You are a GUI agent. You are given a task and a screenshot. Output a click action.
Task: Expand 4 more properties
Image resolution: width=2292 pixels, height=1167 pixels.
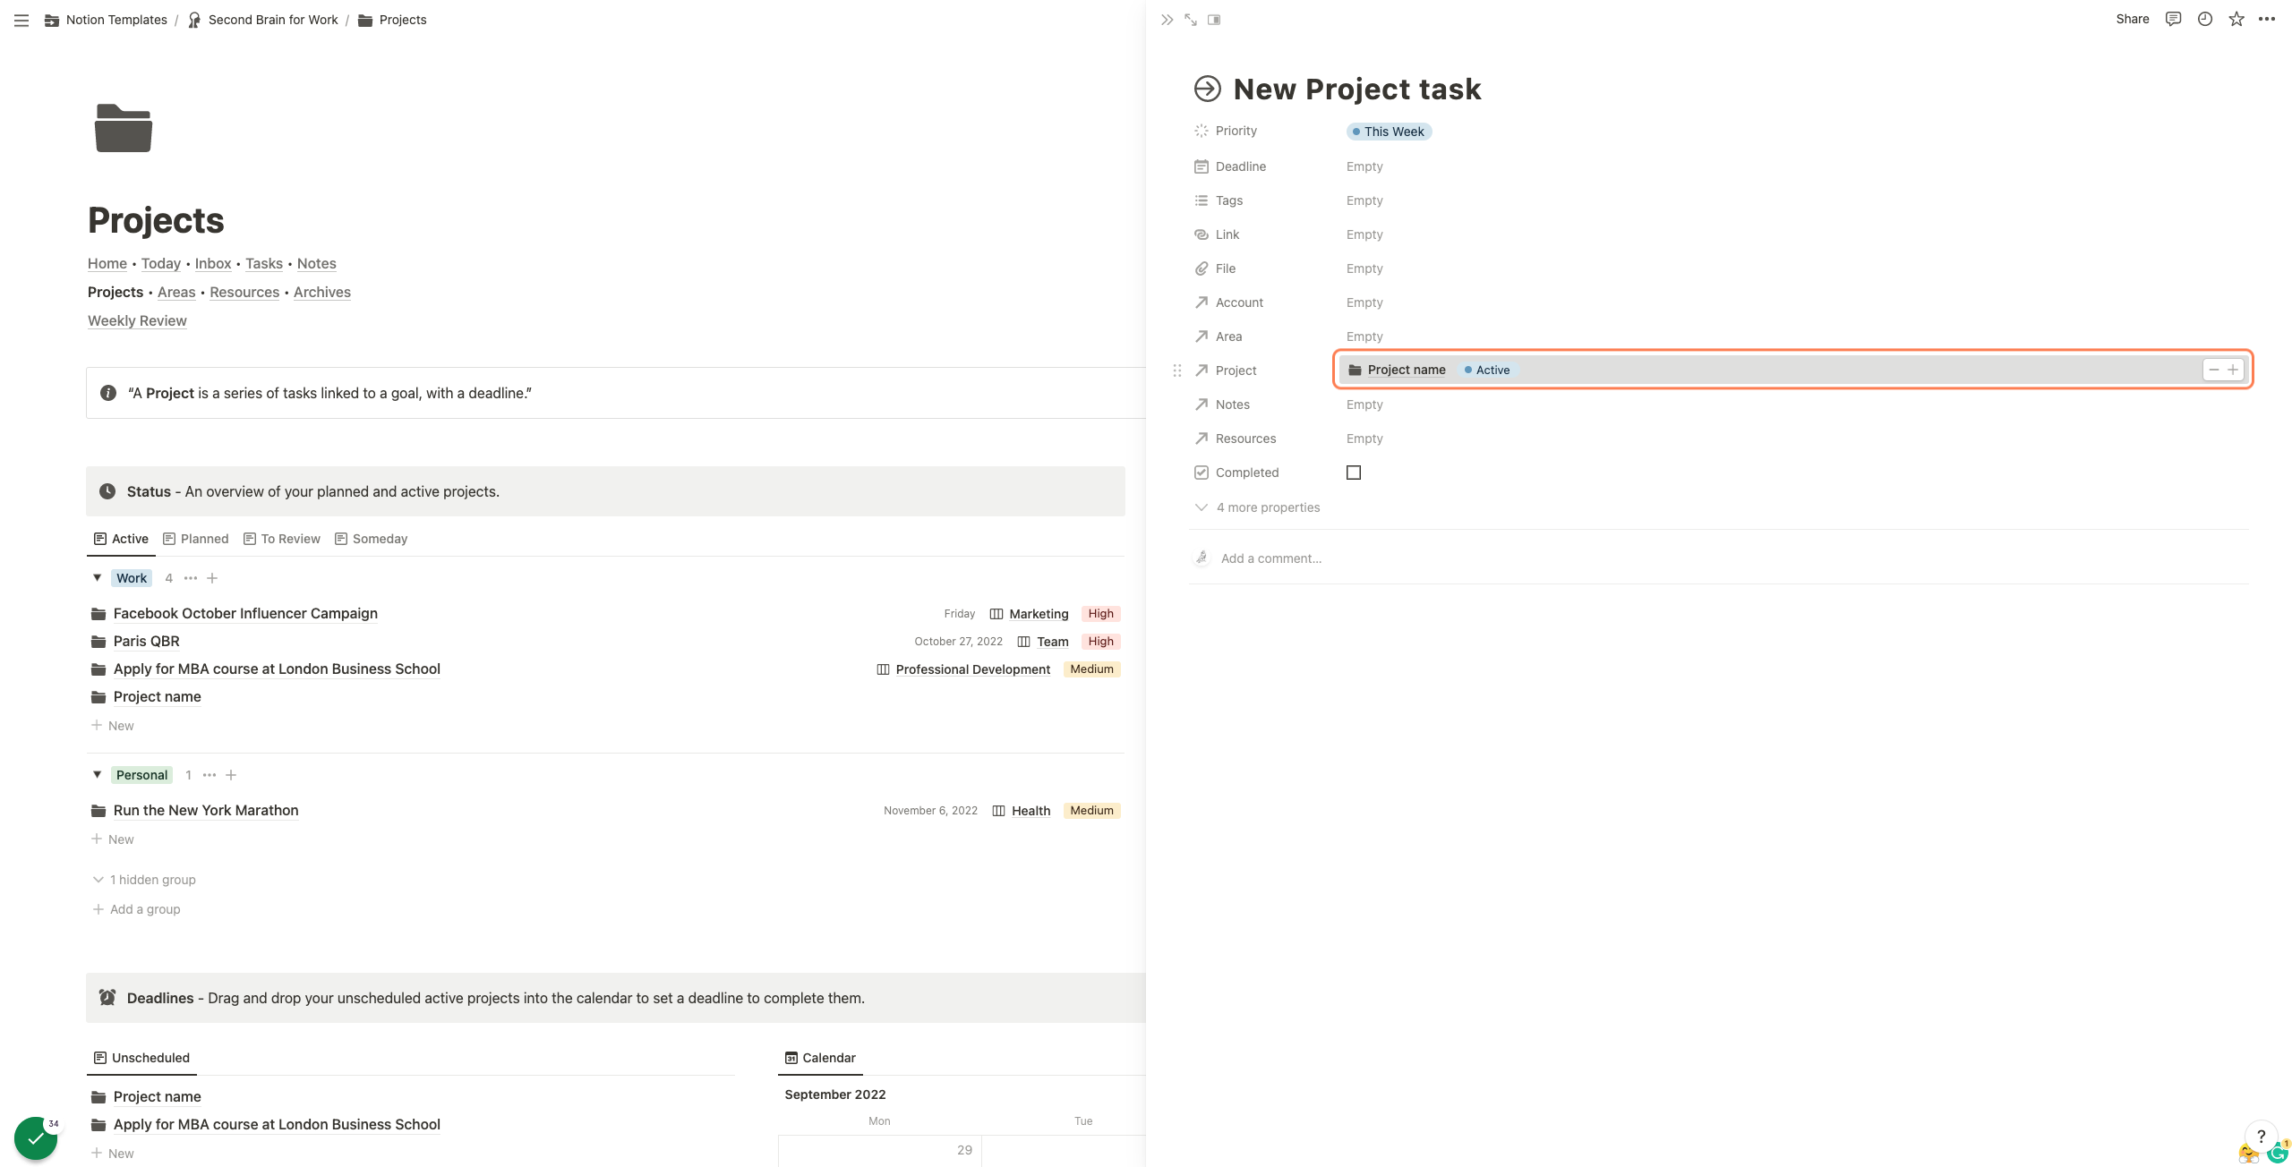click(1258, 507)
